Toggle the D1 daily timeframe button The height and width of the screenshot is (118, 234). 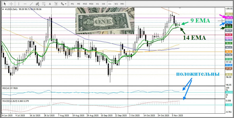click(x=110, y=4)
